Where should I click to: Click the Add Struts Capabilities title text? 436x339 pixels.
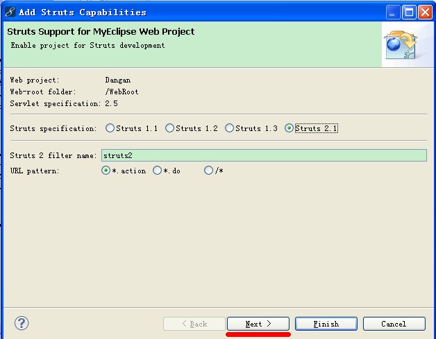click(x=83, y=12)
